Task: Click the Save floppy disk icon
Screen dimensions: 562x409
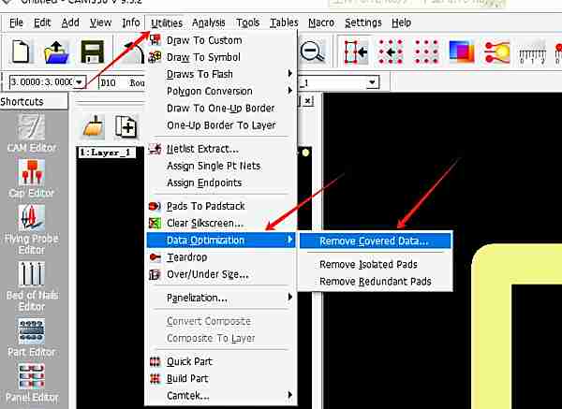Action: pos(93,52)
